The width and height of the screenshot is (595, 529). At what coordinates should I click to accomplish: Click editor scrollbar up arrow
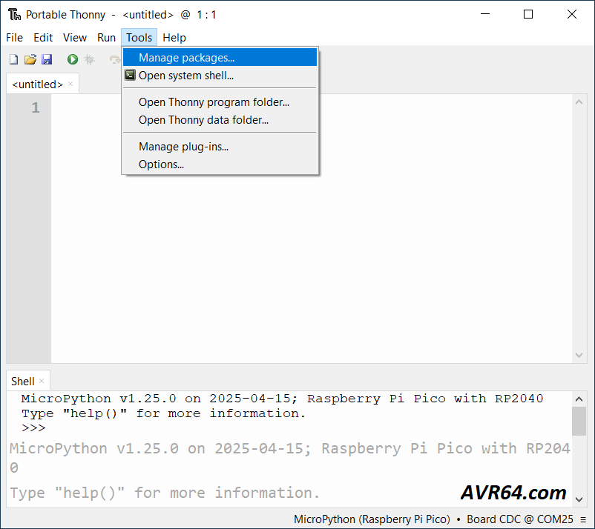click(x=579, y=102)
